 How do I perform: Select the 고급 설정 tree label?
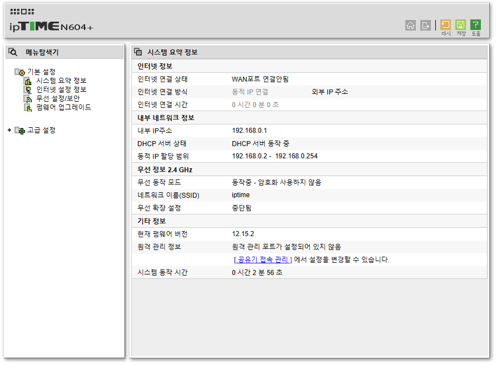[42, 130]
